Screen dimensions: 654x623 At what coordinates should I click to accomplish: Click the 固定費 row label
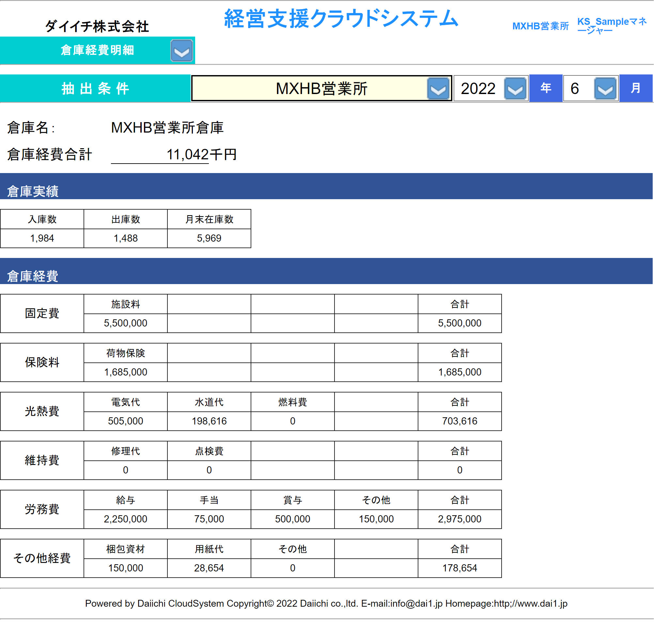pyautogui.click(x=42, y=313)
